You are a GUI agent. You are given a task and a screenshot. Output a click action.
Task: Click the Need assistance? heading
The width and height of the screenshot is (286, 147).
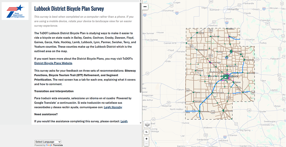point(46,114)
